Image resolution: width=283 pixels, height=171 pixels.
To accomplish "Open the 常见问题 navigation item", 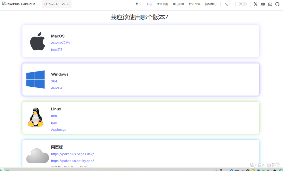I will coord(178,4).
